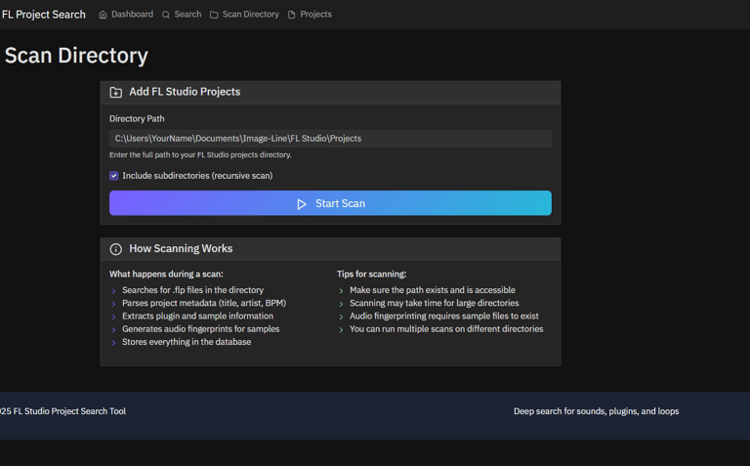Viewport: 750px width, 466px height.
Task: Click the folder-plus icon beside Add FL Studio Projects
Action: (x=116, y=93)
